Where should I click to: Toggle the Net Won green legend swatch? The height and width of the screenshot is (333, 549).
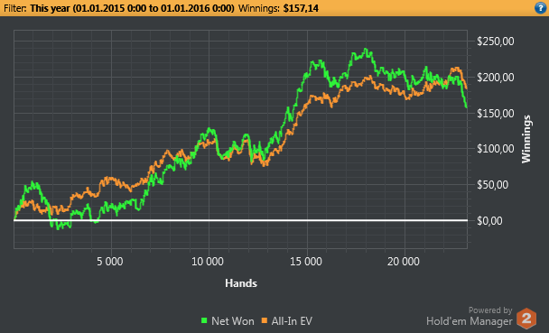coord(204,320)
